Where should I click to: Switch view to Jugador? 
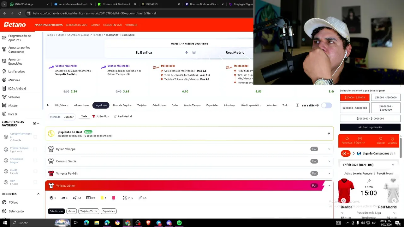(x=69, y=117)
